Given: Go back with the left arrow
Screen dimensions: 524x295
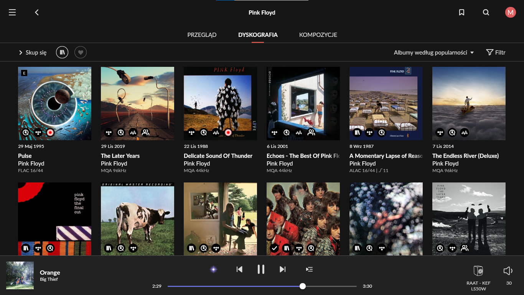Looking at the screenshot, I should point(37,12).
